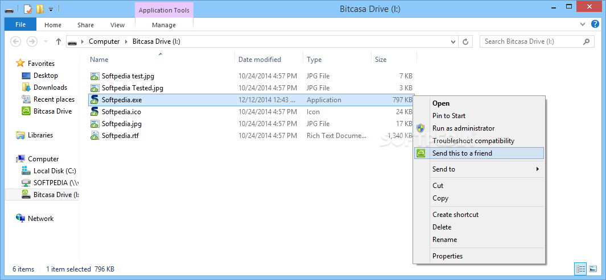Screen dimensions: 606x280
Task: Click the Recent places icon
Action: (x=26, y=99)
